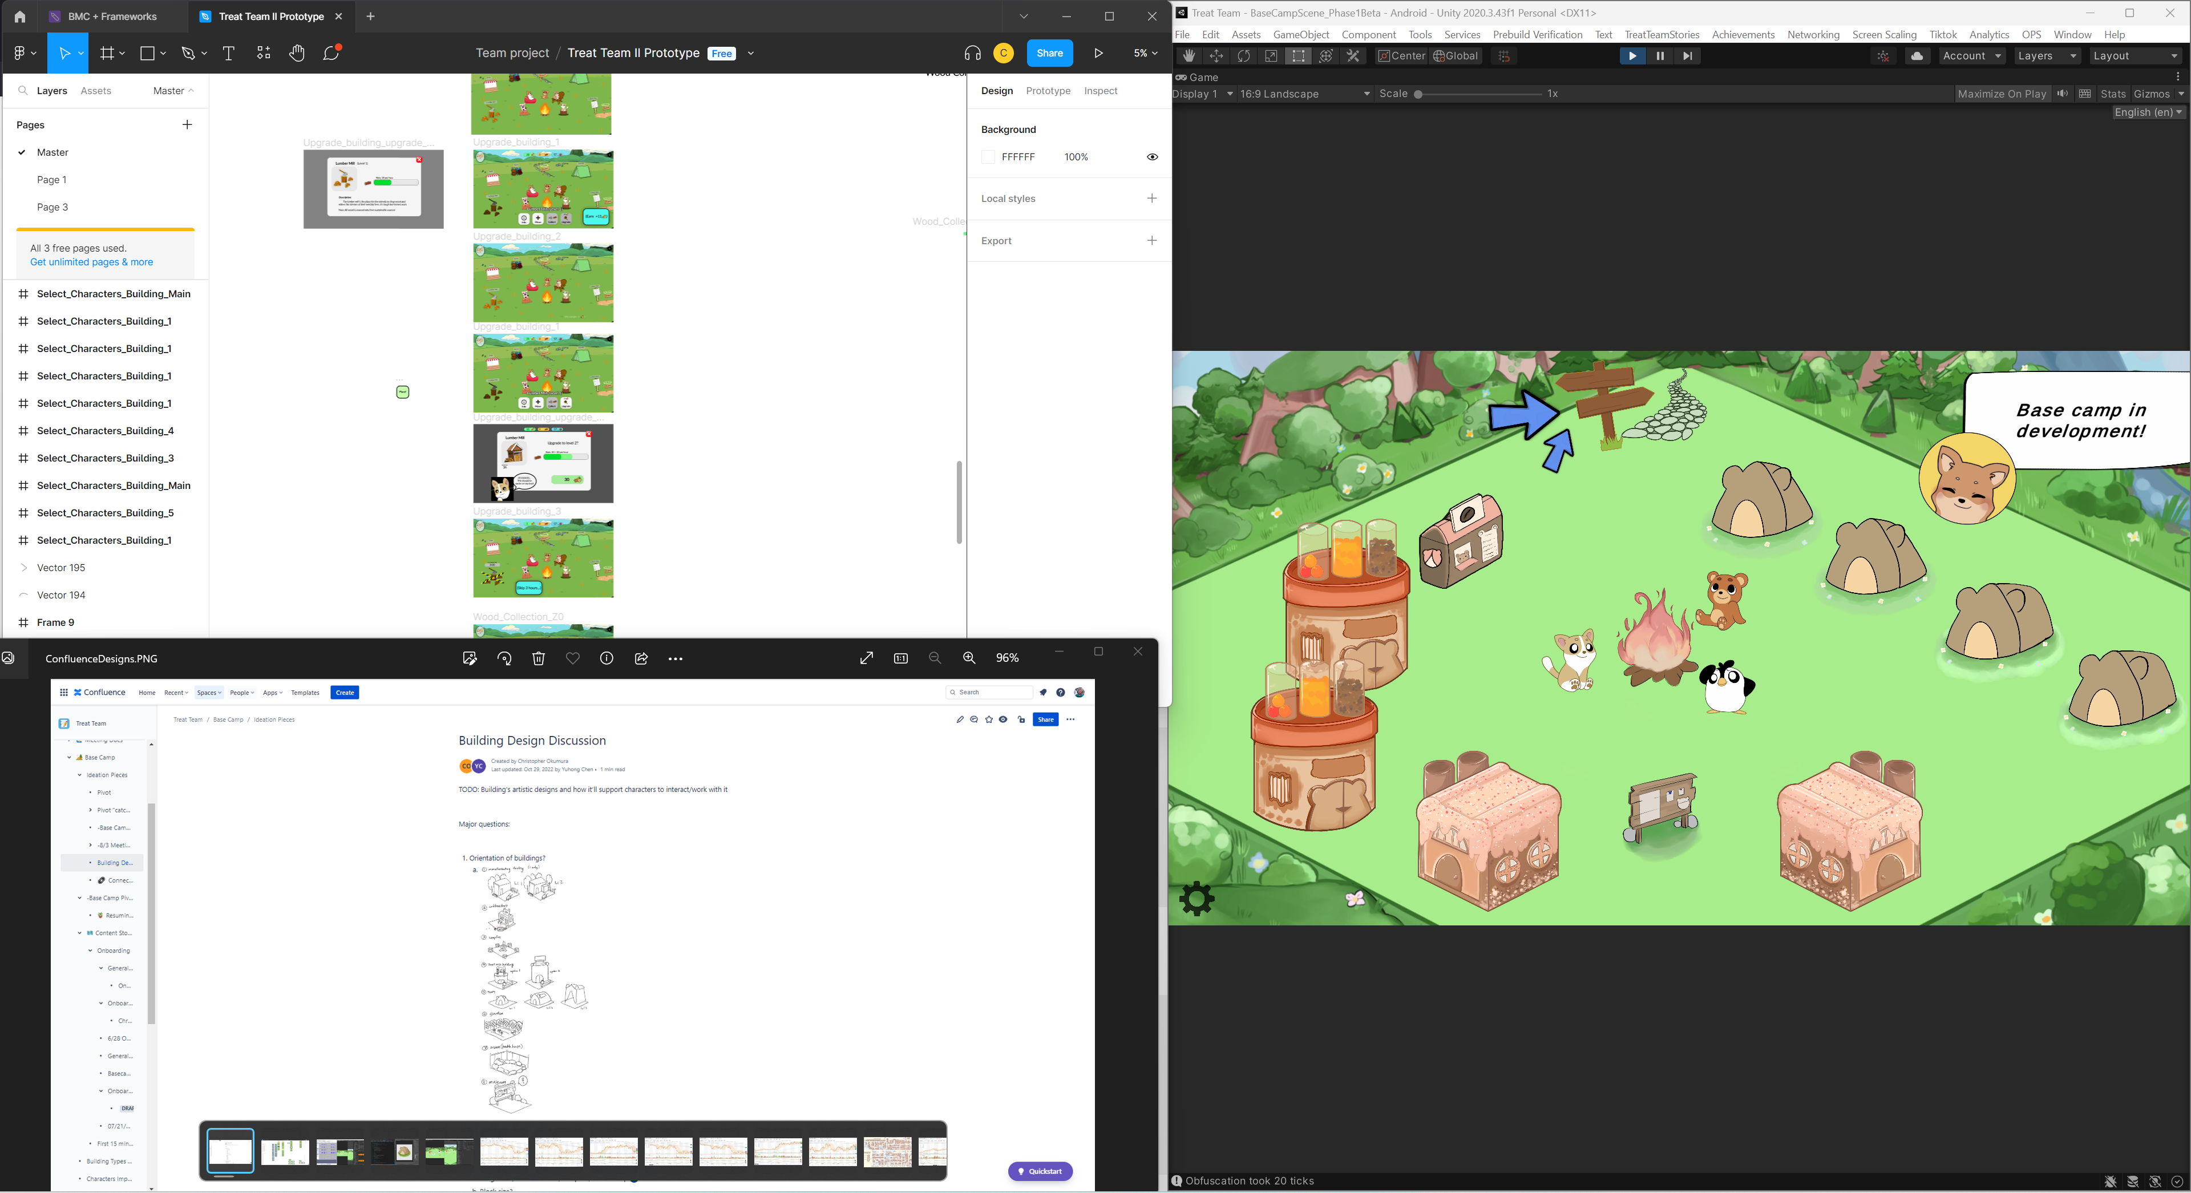Screen dimensions: 2191x1193
Task: Toggle Unity Play mode
Action: [1632, 56]
